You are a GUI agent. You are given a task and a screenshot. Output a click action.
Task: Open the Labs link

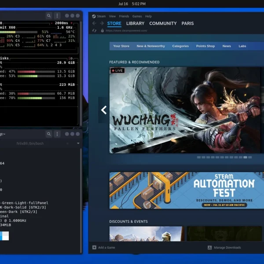pos(242,46)
